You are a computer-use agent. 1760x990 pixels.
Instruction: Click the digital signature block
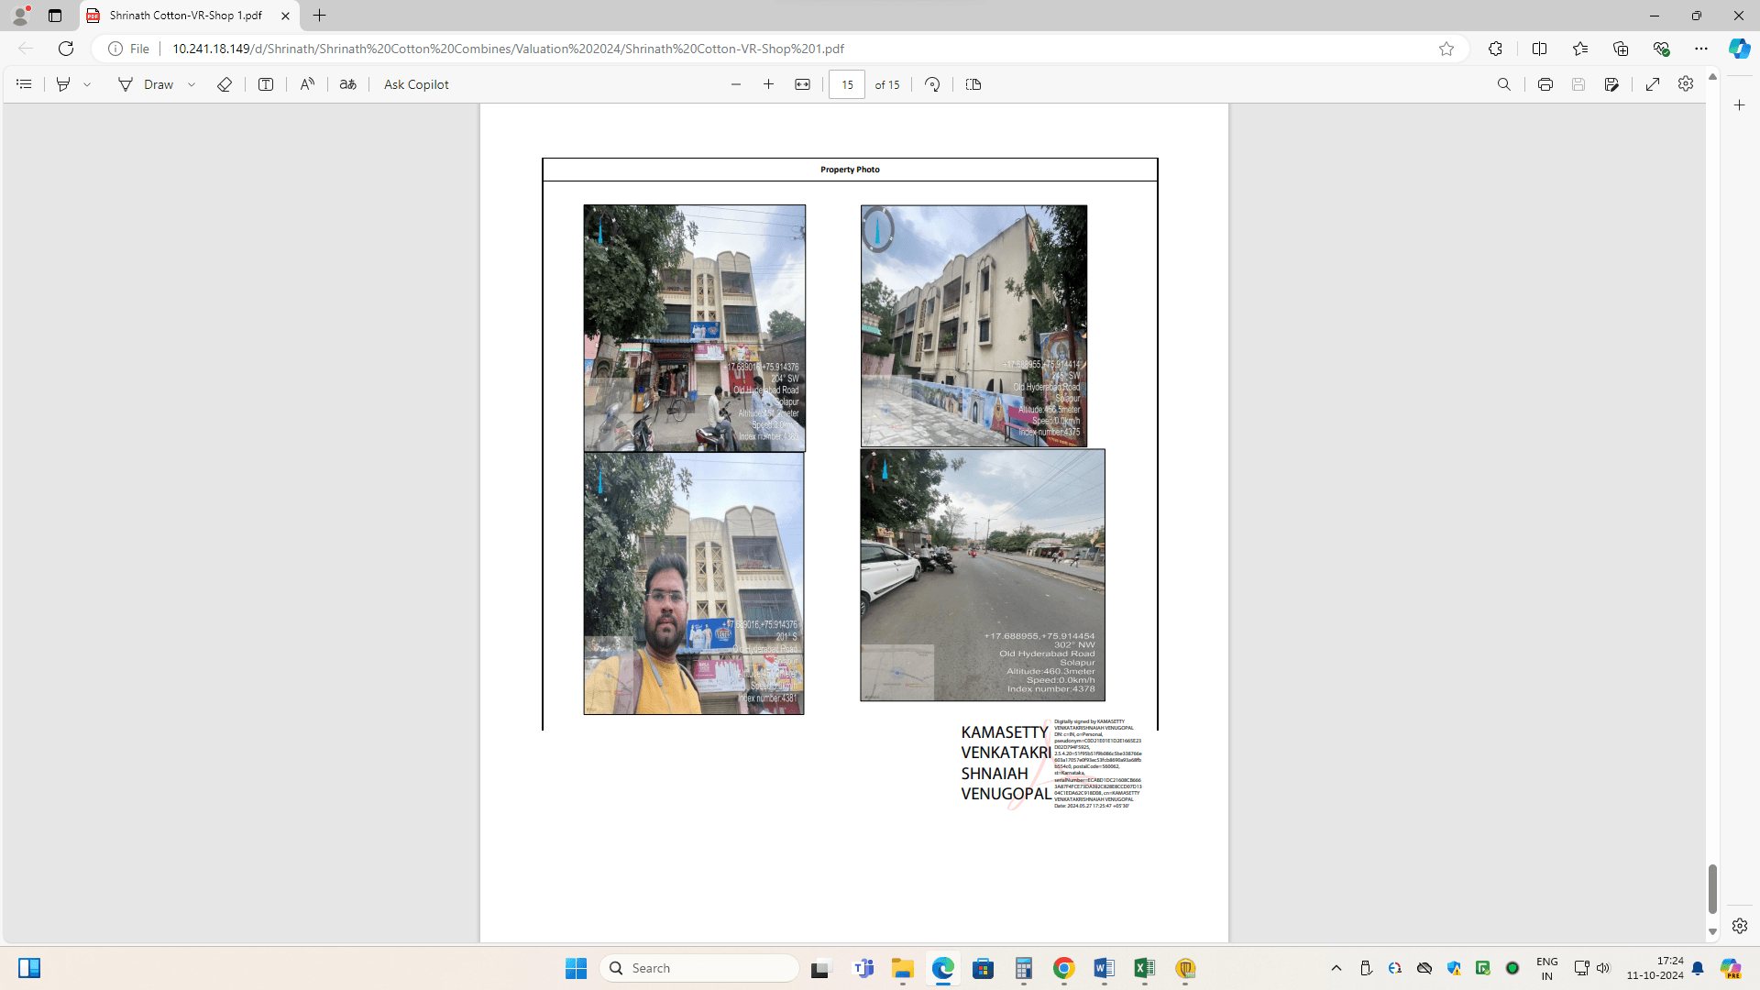pyautogui.click(x=1051, y=764)
